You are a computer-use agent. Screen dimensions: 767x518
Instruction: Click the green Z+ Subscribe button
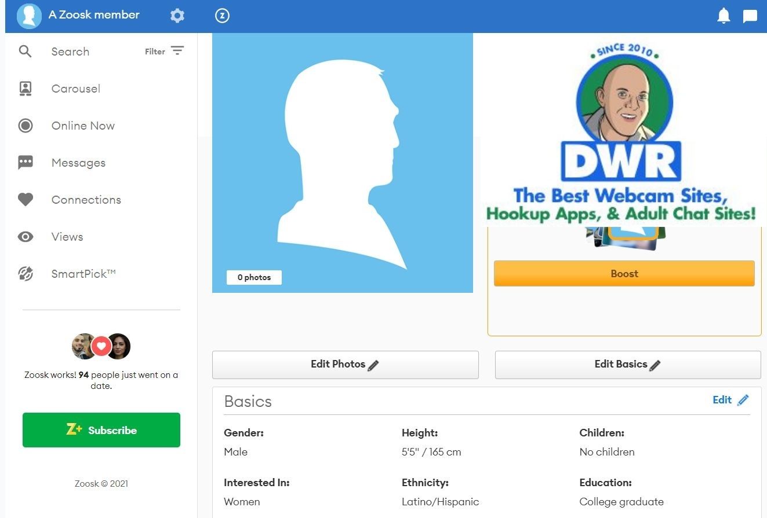pyautogui.click(x=101, y=430)
